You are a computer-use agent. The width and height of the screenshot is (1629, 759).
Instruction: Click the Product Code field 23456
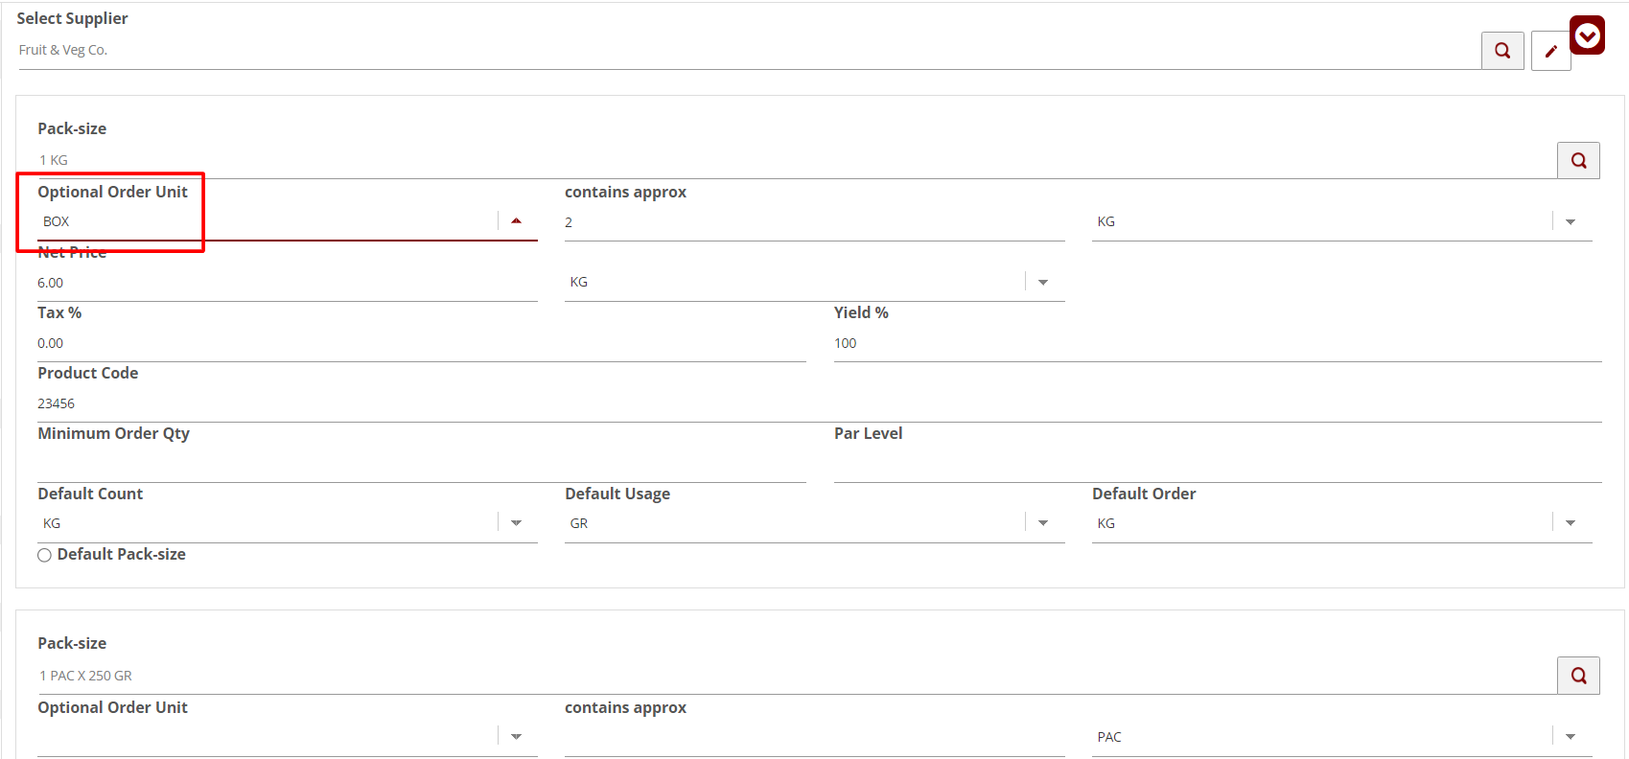click(x=818, y=404)
